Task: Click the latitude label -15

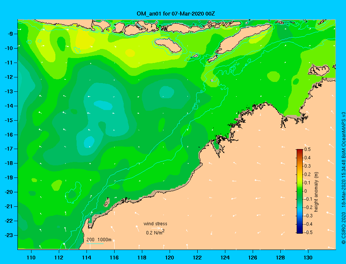Action: tap(9, 120)
